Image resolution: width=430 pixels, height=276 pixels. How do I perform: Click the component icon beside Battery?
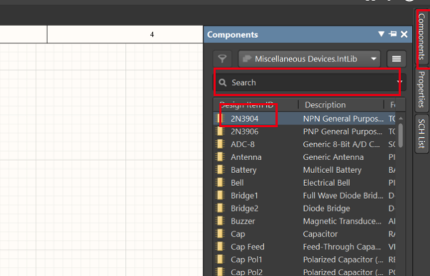(220, 170)
